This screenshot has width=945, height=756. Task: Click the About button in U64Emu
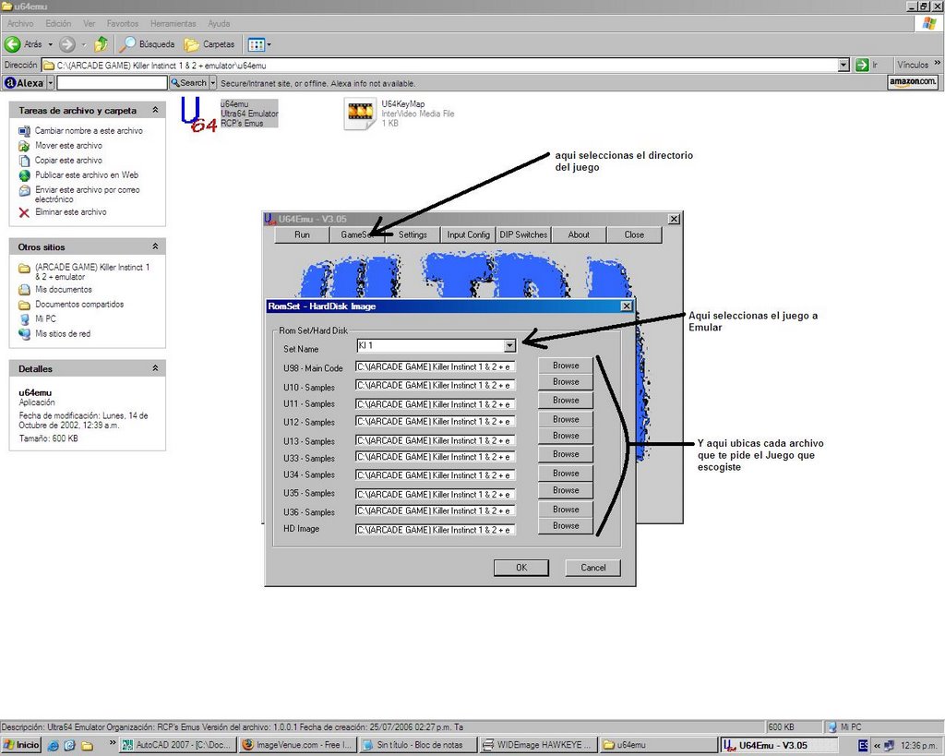pyautogui.click(x=579, y=234)
